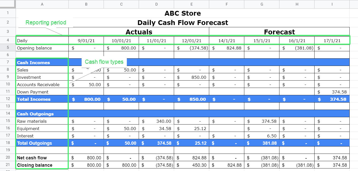Click the "Daily Cash Flow Forecast" heading

183,23
